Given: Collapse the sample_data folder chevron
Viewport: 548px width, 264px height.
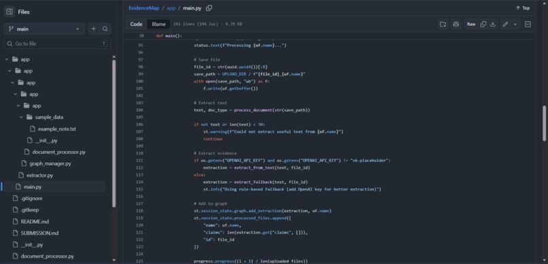Looking at the screenshot, I should coord(21,117).
